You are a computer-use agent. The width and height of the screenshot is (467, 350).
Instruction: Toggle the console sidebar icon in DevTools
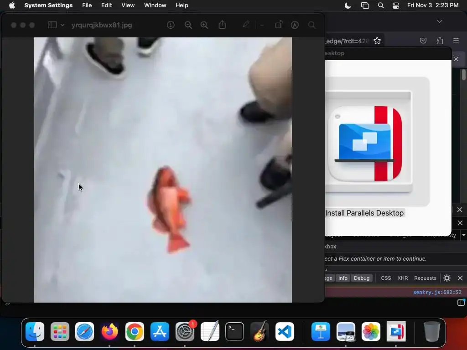click(461, 303)
